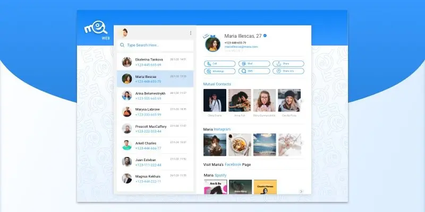Open the 'Are & Be' Spotify playlist cover
Viewport: 425px width, 212px height.
216,187
